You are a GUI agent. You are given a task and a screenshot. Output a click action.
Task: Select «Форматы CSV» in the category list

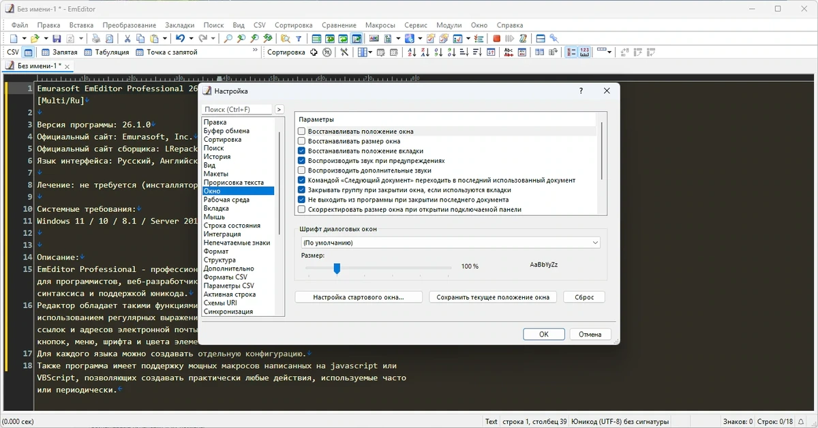(225, 277)
